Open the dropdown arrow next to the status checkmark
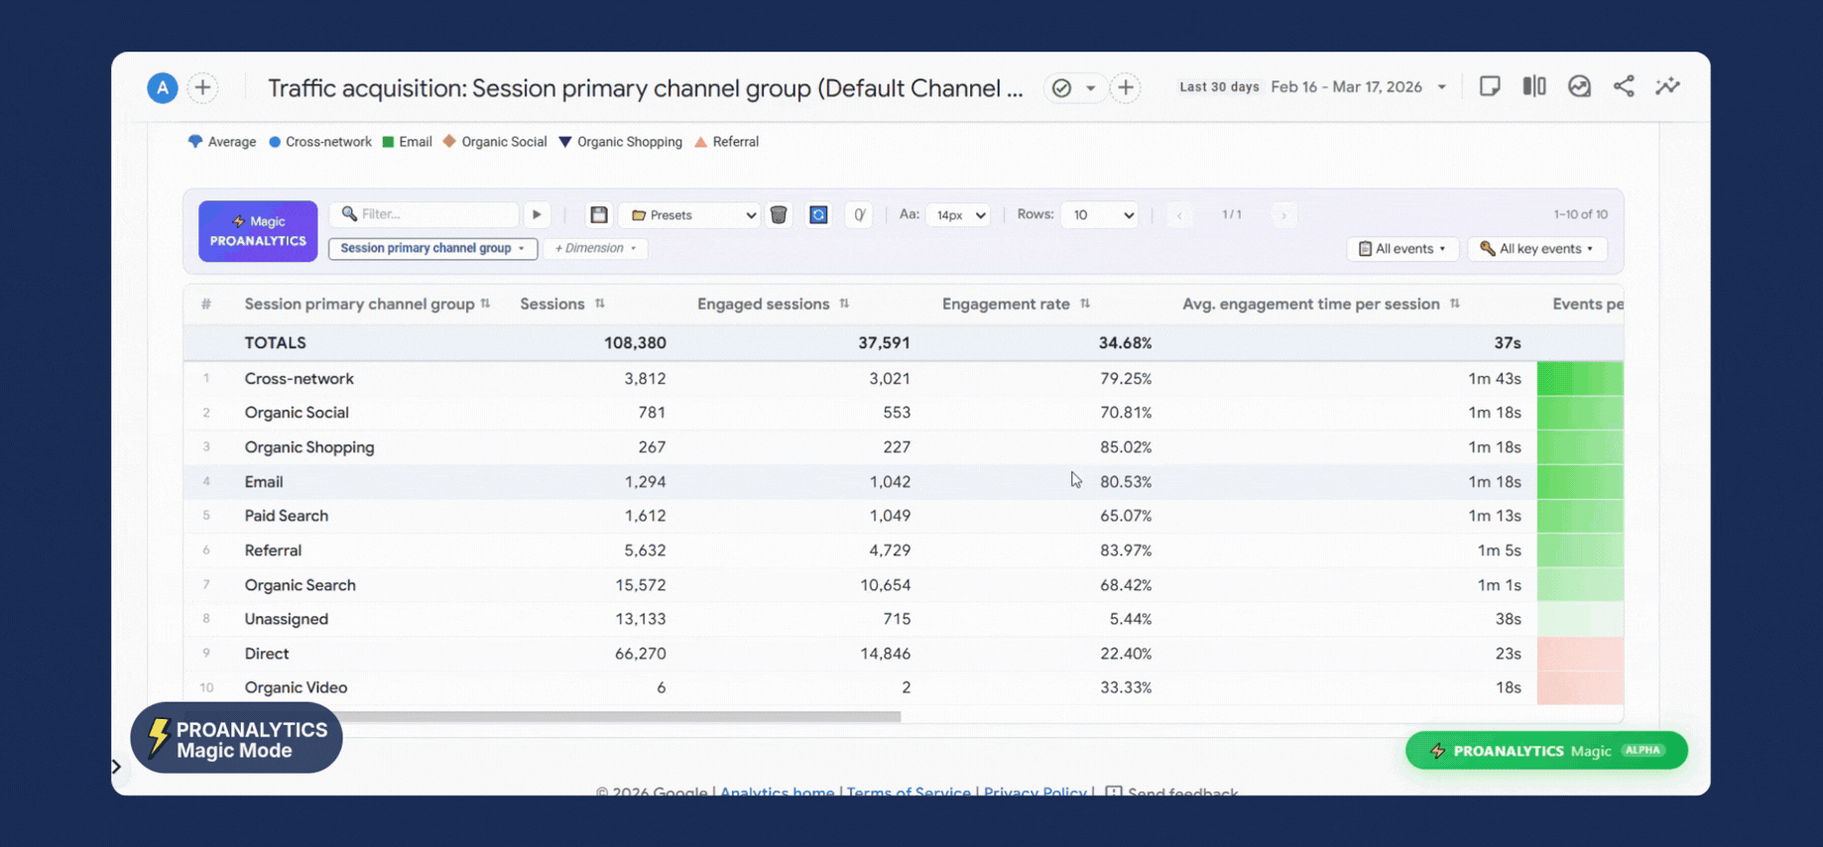This screenshot has width=1823, height=847. coord(1091,88)
